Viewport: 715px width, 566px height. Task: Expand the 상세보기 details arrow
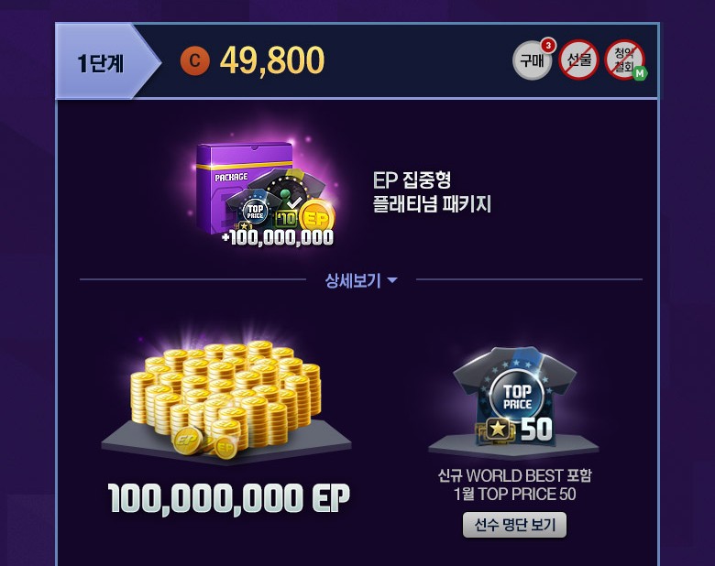click(x=392, y=280)
